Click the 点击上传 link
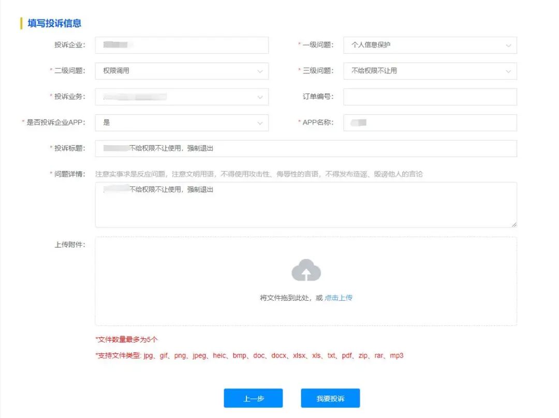The height and width of the screenshot is (418, 559). (x=339, y=298)
